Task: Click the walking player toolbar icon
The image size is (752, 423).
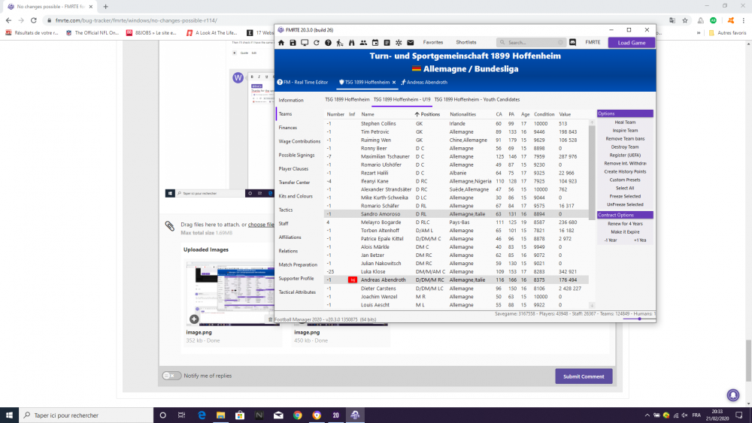Action: (340, 43)
